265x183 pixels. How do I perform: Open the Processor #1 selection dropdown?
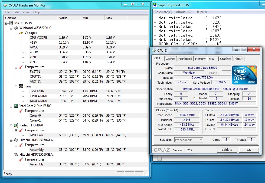coord(201,140)
